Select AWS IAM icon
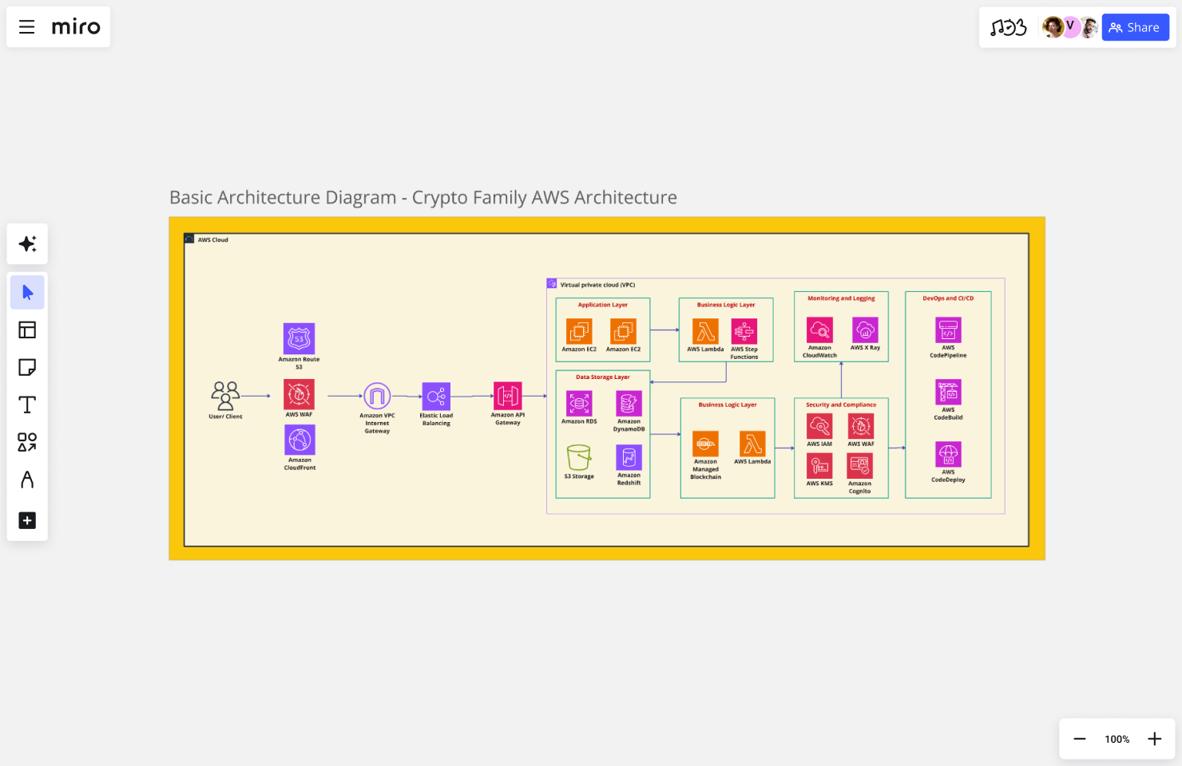The width and height of the screenshot is (1182, 766). click(819, 426)
